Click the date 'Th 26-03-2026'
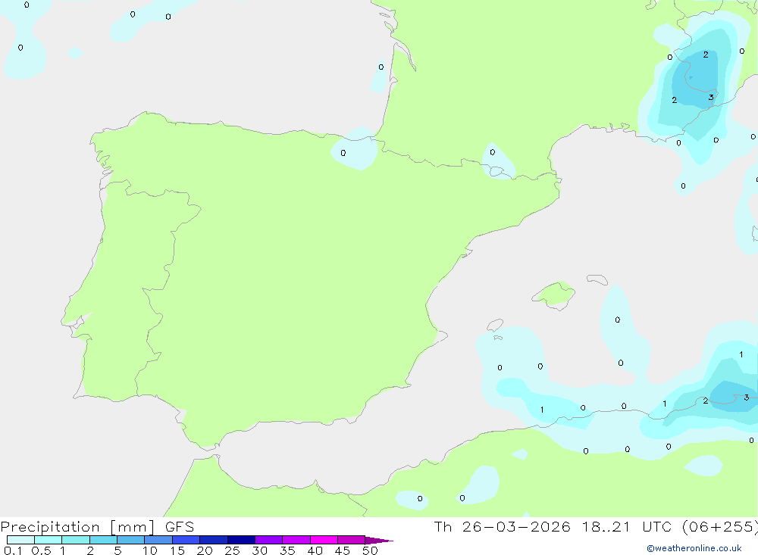This screenshot has width=758, height=555. 503,526
